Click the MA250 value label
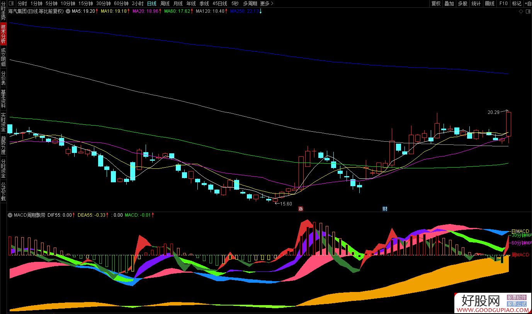Viewport: 532px width, 314px height. coord(244,11)
